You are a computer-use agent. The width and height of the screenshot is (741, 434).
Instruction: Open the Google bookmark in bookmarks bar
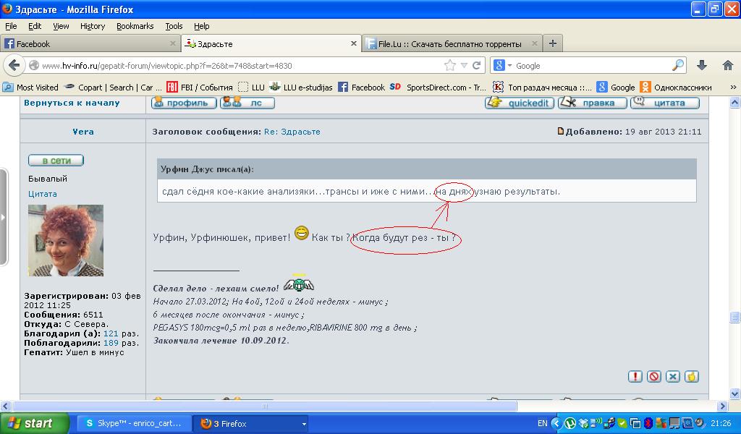pyautogui.click(x=616, y=88)
